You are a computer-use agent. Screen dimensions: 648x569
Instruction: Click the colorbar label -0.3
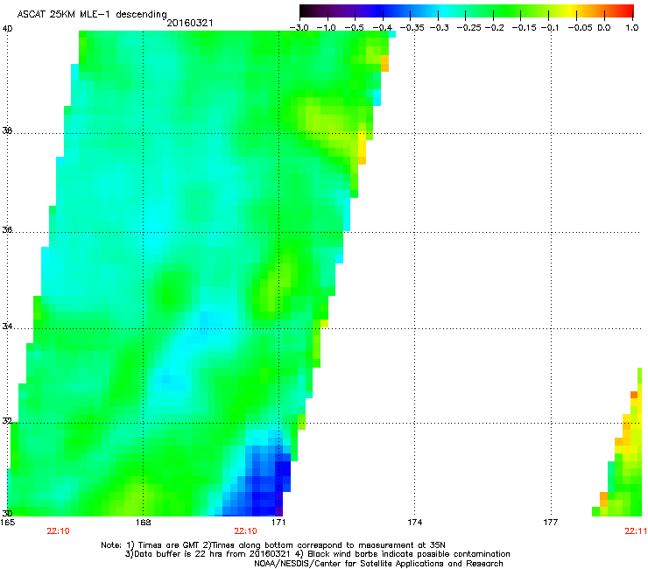coord(439,28)
